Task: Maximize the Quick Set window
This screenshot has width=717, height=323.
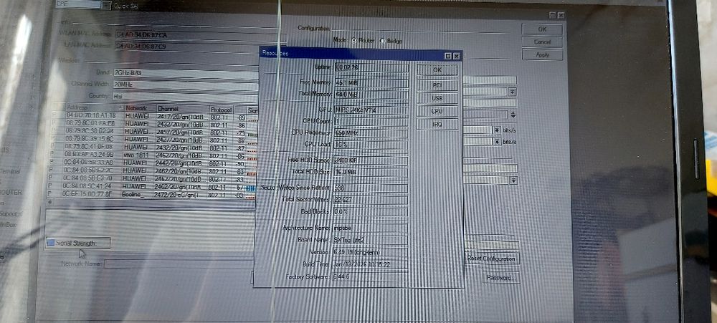Action: [552, 16]
